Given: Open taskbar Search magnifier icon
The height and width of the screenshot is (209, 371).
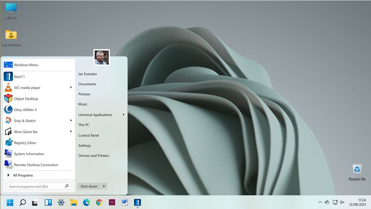Looking at the screenshot, I should point(23,202).
